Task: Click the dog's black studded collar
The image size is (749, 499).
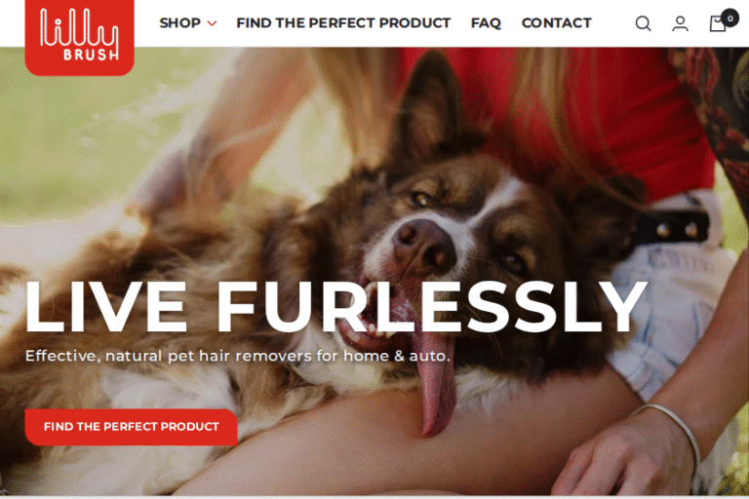Action: [x=675, y=228]
